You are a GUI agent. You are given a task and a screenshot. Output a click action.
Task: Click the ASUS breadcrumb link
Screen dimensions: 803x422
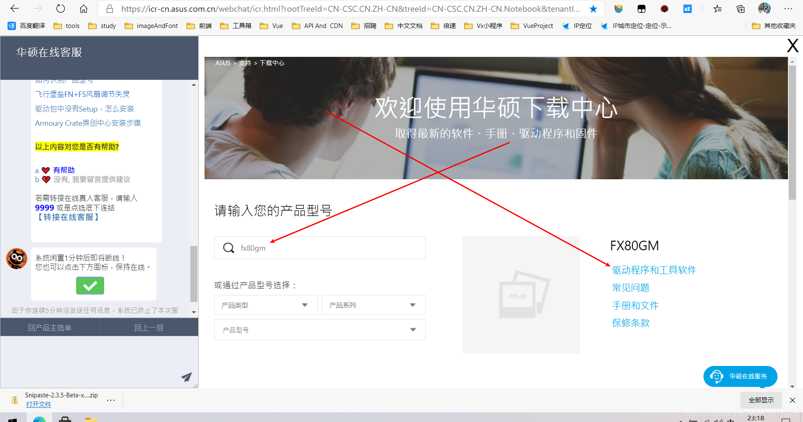[223, 63]
